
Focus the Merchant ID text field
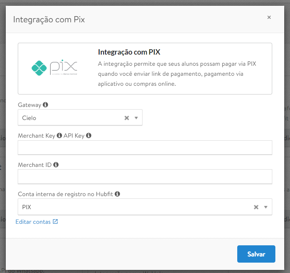point(145,177)
